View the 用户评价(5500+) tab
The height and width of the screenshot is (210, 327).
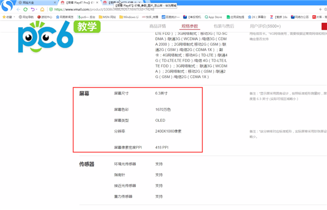pos(265,26)
